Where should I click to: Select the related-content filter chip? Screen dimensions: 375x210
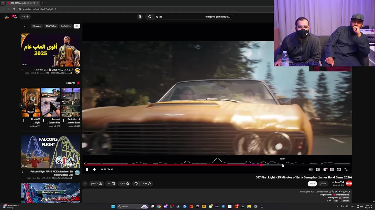pos(37,26)
